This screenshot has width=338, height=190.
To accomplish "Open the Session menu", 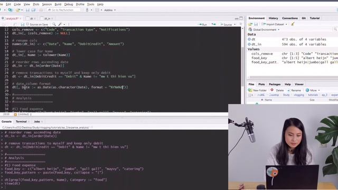I will pyautogui.click(x=47, y=4).
